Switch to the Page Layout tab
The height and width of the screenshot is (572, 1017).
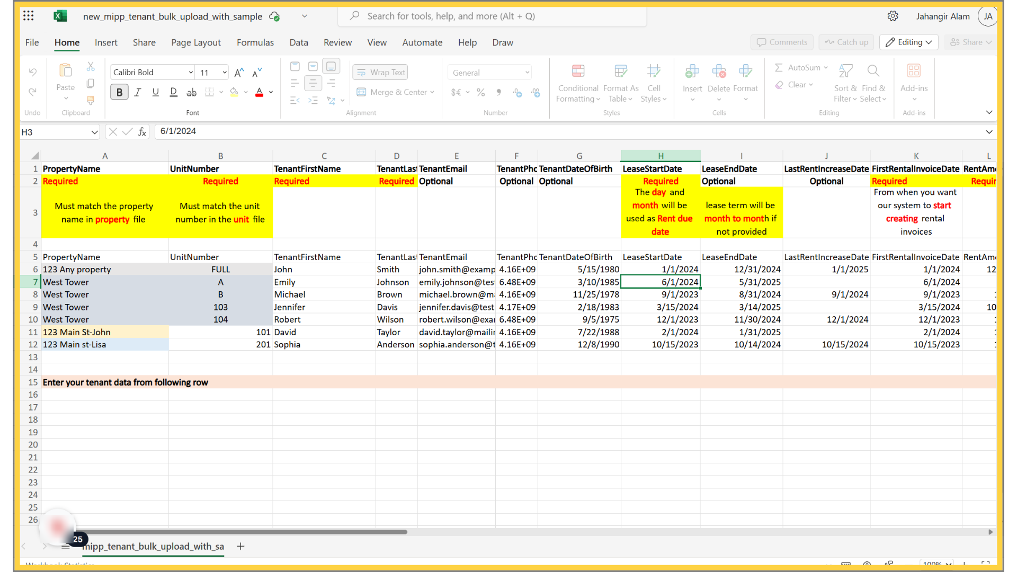point(196,42)
